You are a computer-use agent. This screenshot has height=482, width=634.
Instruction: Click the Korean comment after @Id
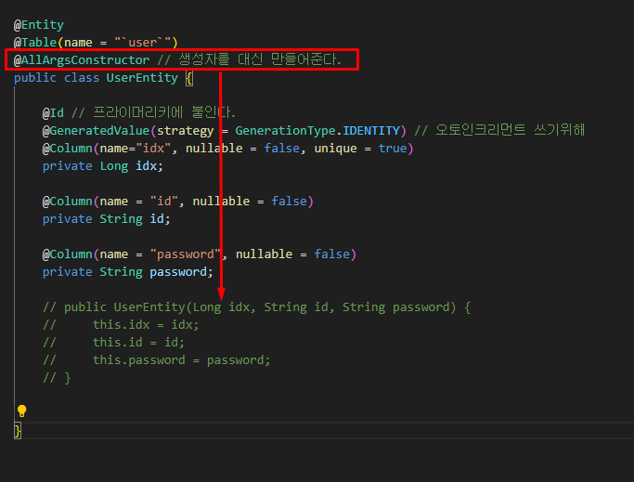coord(154,112)
